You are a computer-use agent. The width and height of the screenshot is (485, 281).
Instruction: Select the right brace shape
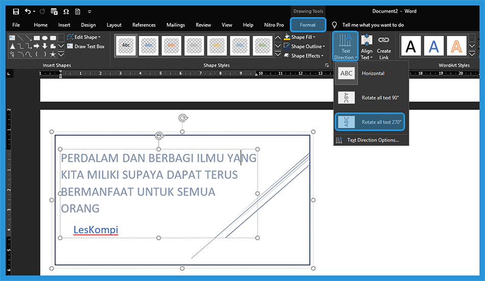[45, 55]
